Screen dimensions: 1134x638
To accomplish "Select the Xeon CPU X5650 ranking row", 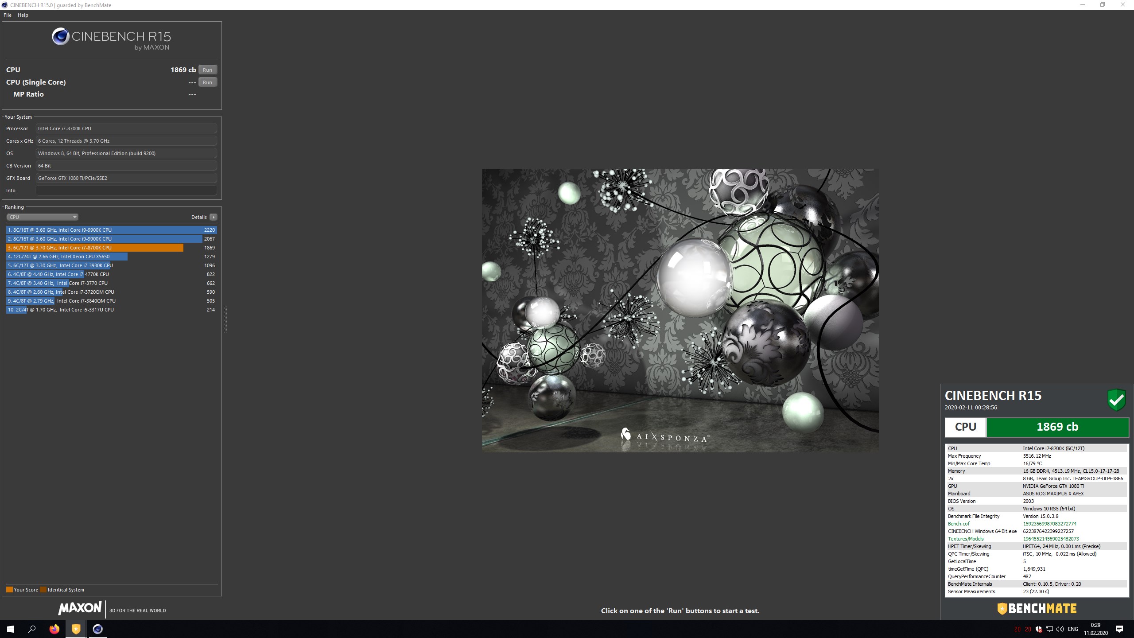I will (x=112, y=257).
